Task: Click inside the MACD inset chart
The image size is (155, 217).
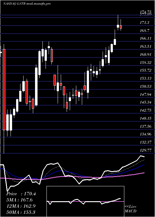Action: (x=85, y=201)
